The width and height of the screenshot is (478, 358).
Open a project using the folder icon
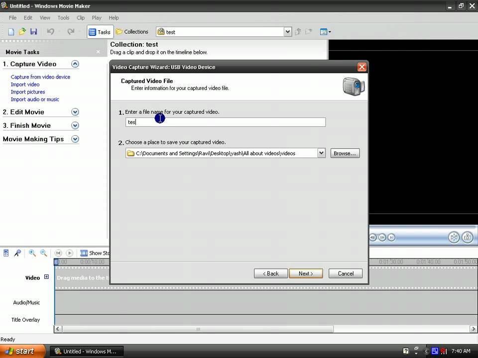(x=22, y=32)
